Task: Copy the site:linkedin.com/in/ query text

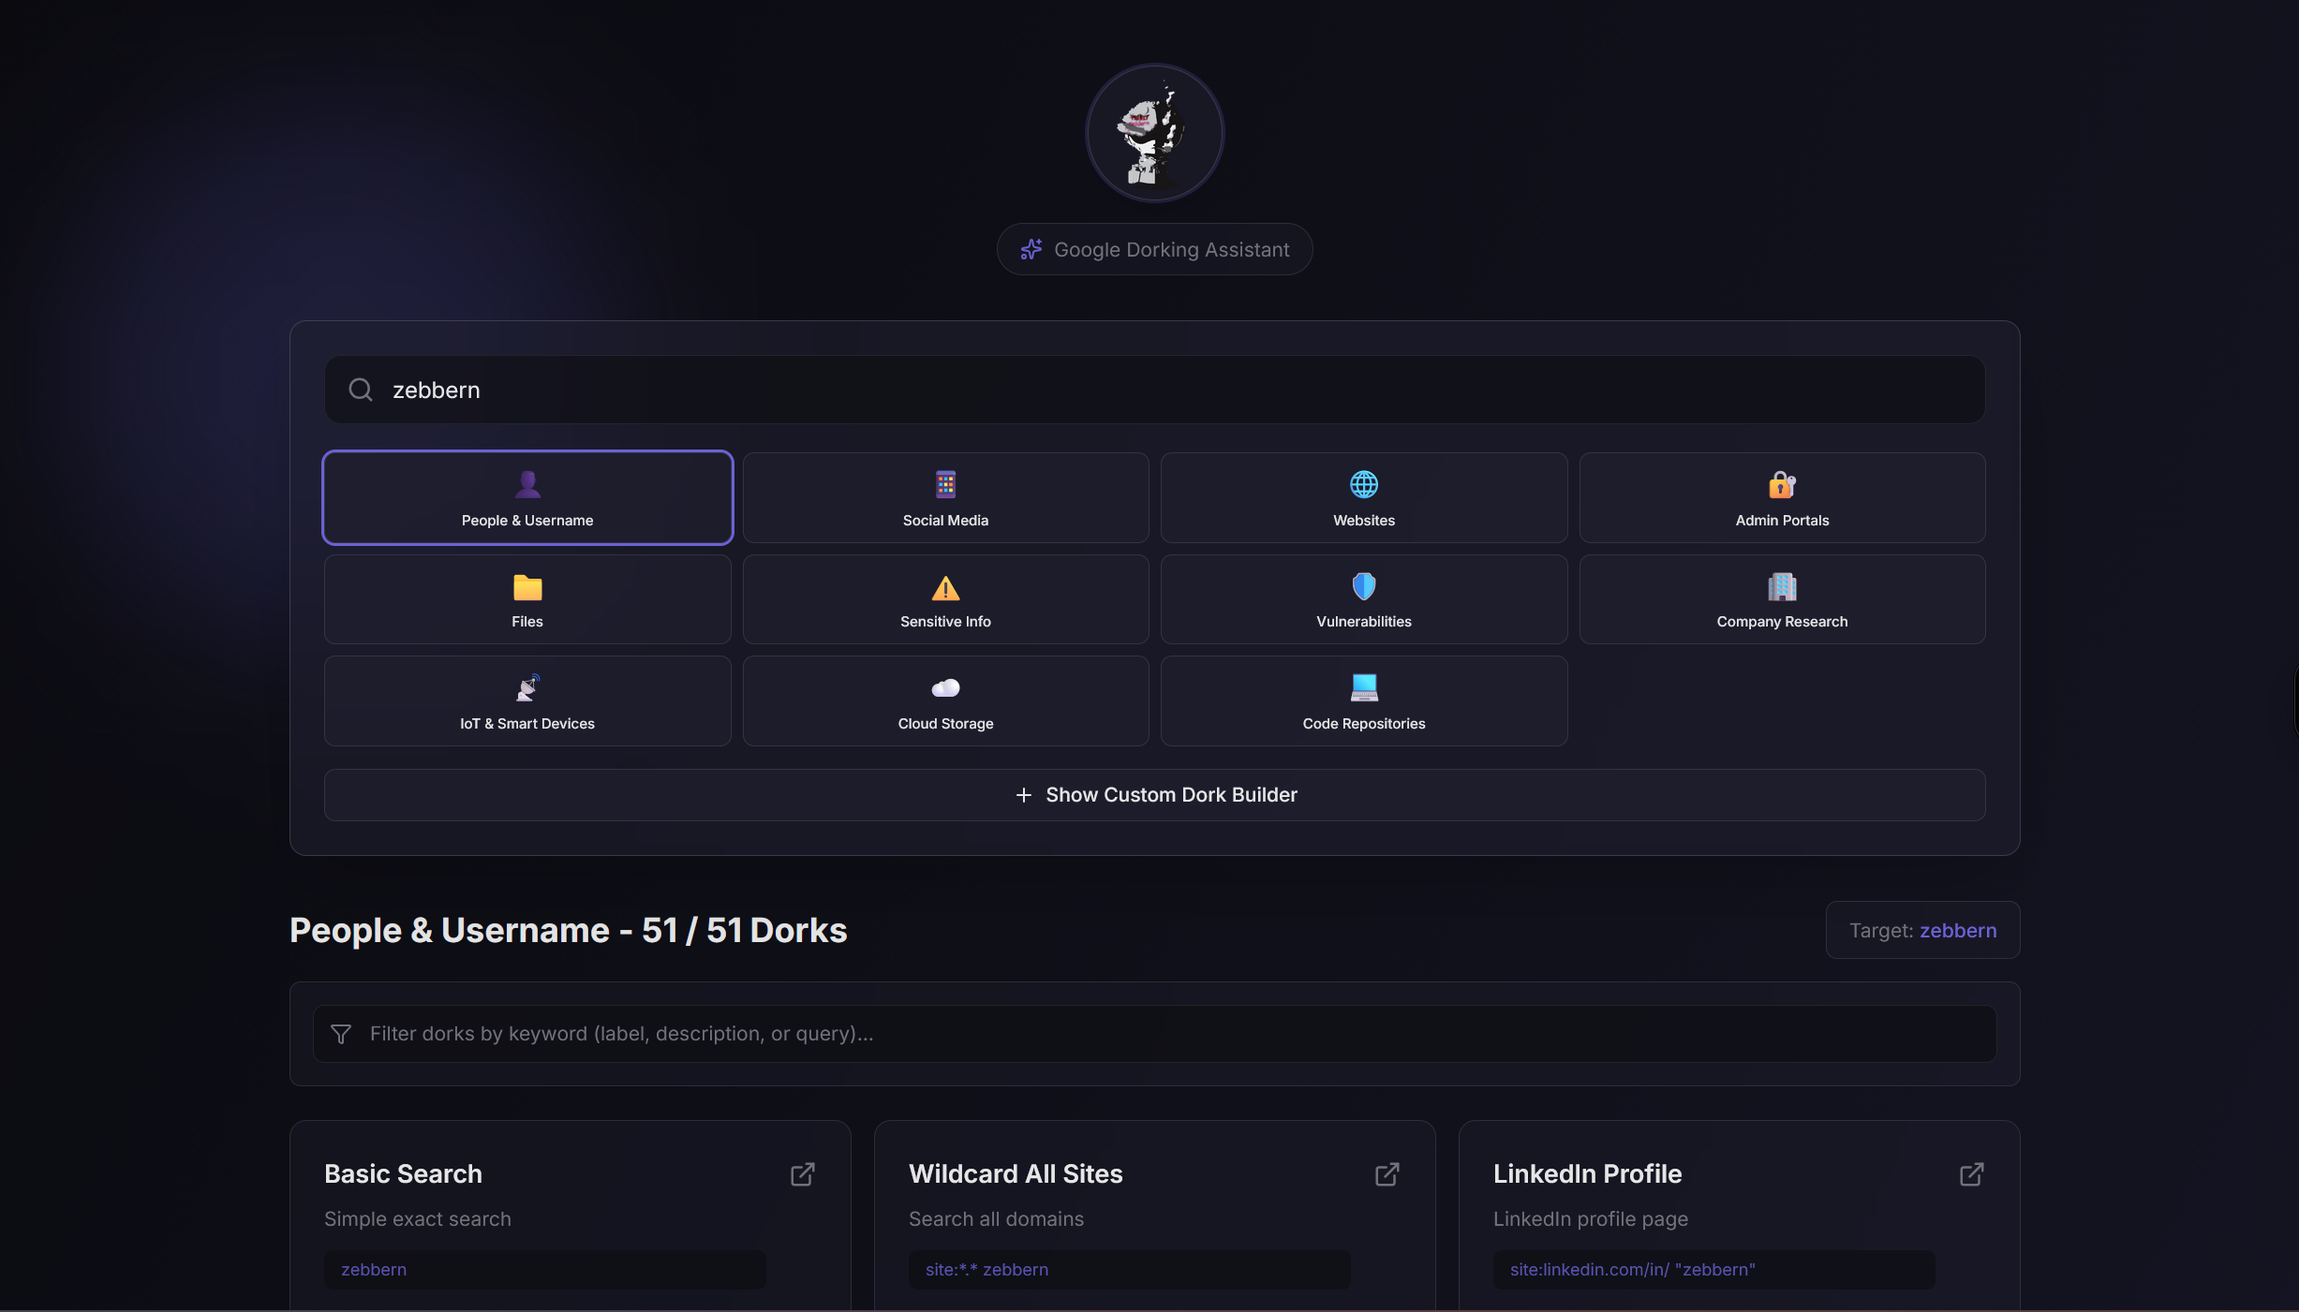Action: (x=1632, y=1270)
